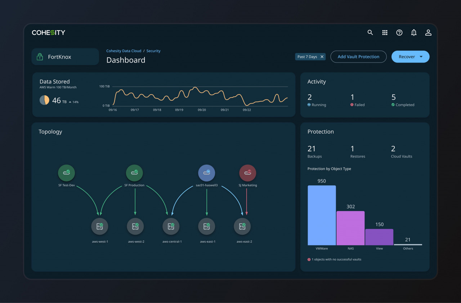Click the Completed status check icon
Viewport: 461px width, 303px height.
click(393, 105)
